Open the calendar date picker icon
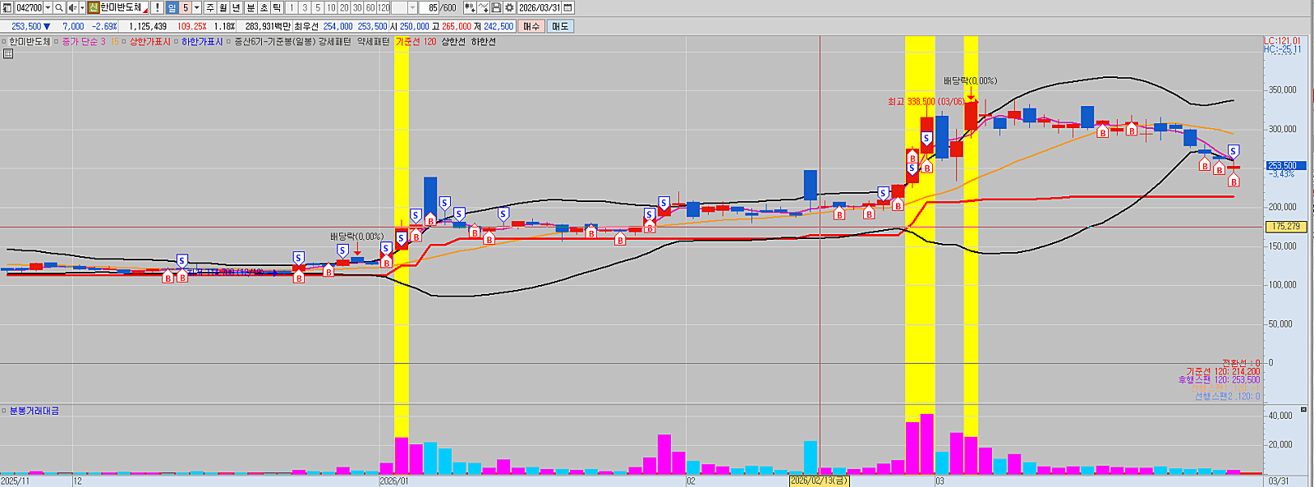The height and width of the screenshot is (487, 1314). click(567, 7)
